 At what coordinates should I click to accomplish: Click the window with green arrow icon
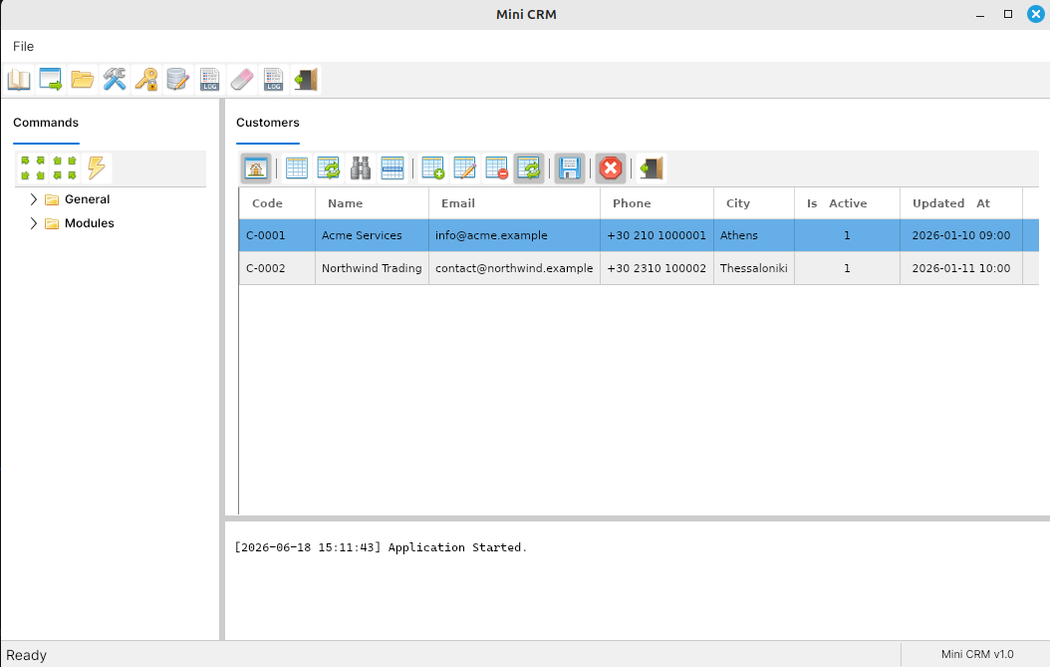50,79
